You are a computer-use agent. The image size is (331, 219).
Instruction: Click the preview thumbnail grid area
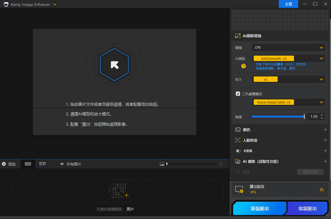(x=280, y=20)
